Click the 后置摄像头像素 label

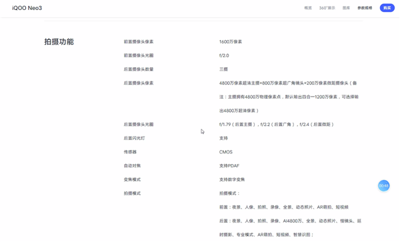point(139,83)
